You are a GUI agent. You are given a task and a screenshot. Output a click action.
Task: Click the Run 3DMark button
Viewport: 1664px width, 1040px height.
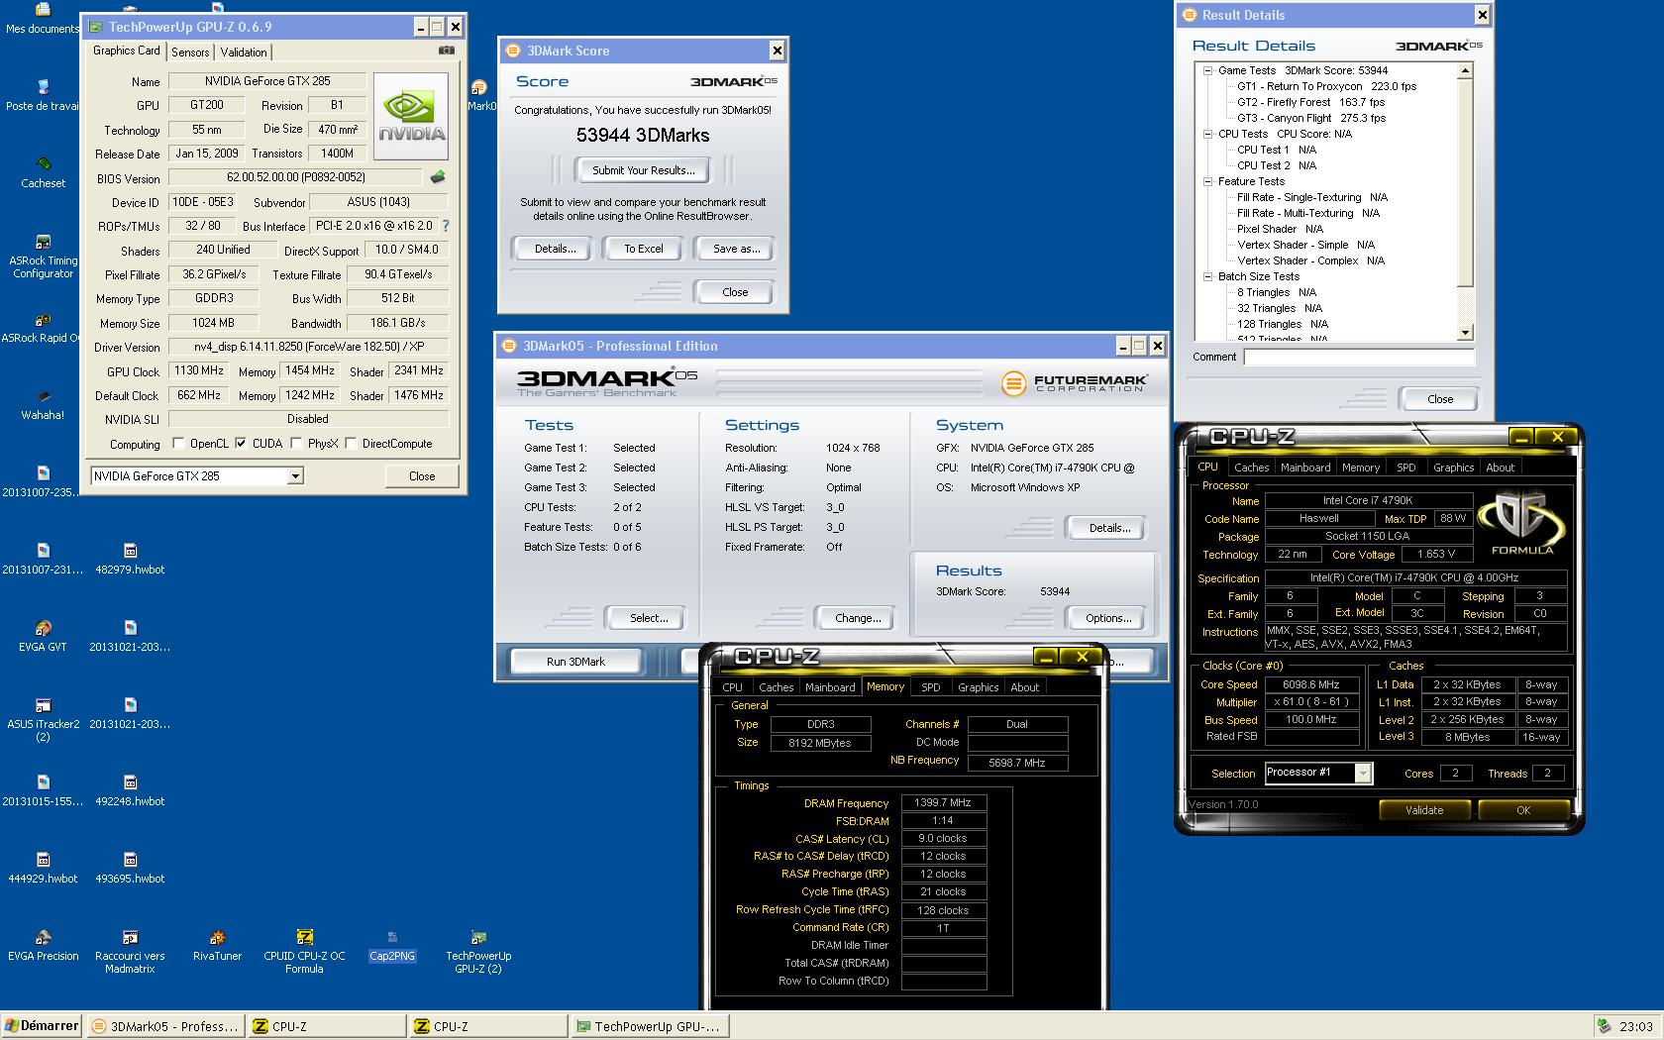point(575,662)
